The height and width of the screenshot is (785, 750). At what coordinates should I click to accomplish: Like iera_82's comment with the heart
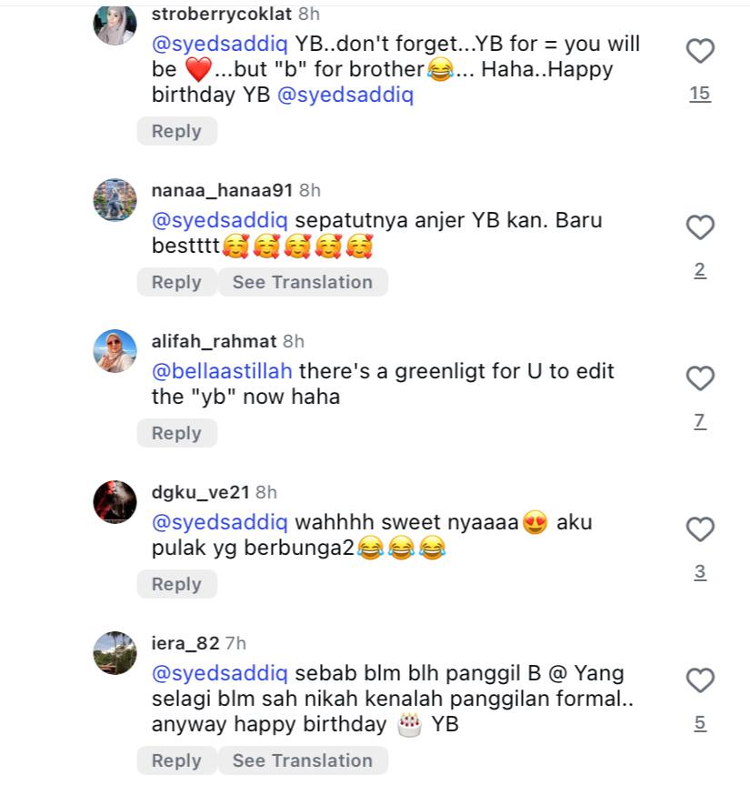[x=699, y=680]
